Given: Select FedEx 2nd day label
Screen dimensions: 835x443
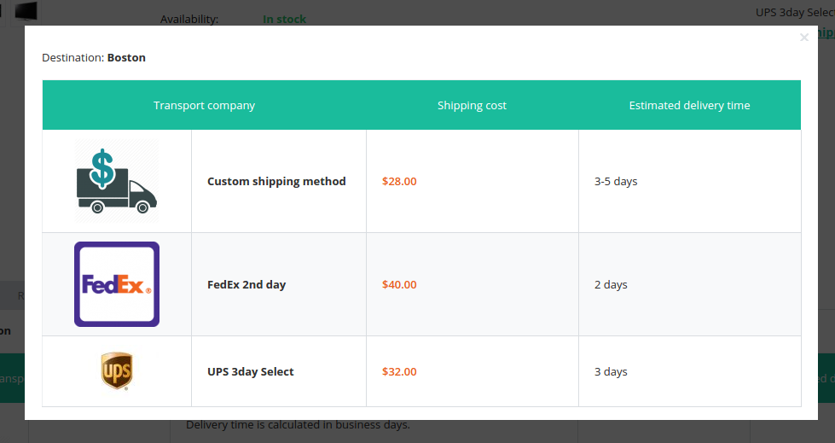Looking at the screenshot, I should coord(246,285).
